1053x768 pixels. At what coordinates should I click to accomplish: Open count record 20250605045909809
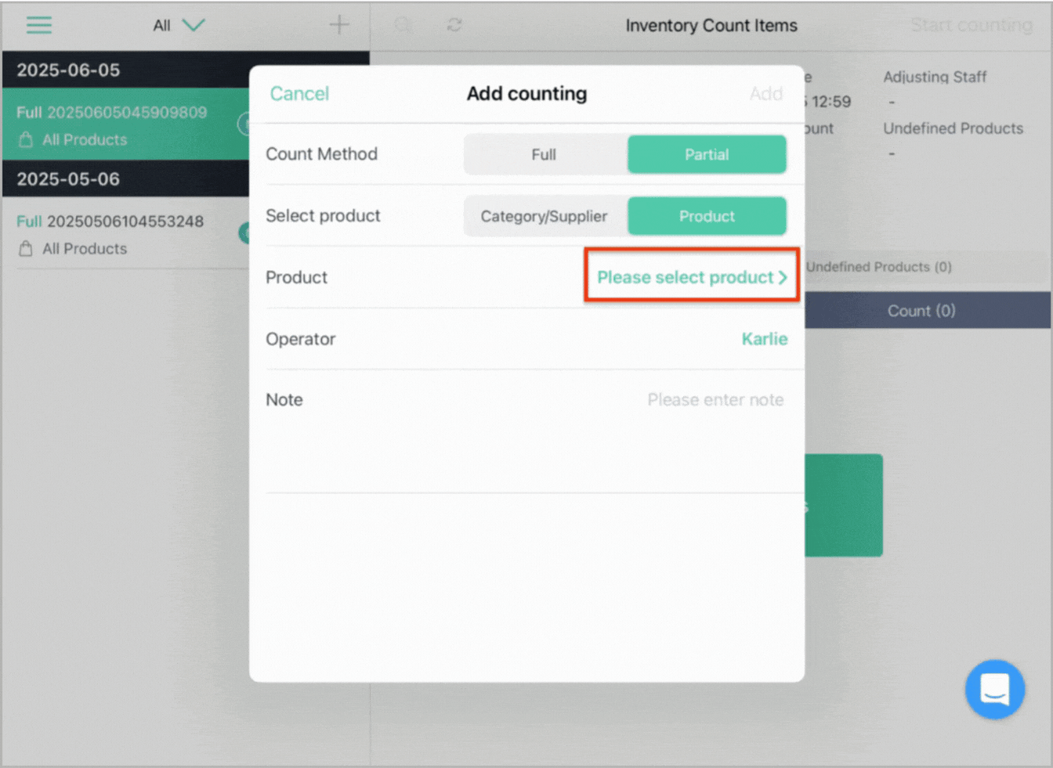[125, 124]
